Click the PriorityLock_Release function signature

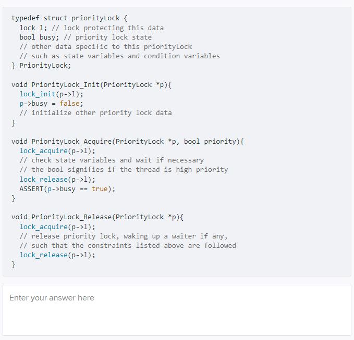[x=97, y=217]
